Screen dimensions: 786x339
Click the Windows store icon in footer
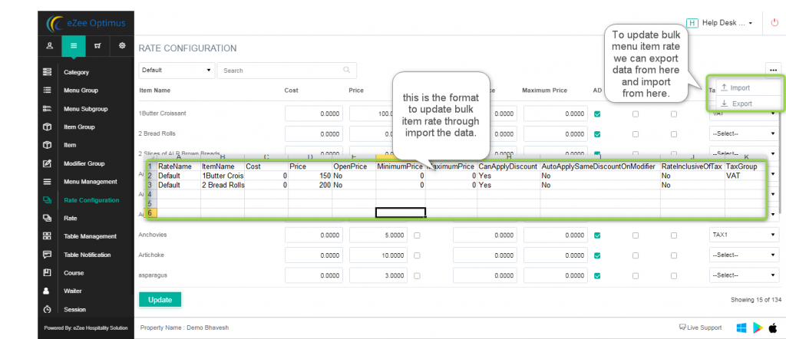coord(741,327)
